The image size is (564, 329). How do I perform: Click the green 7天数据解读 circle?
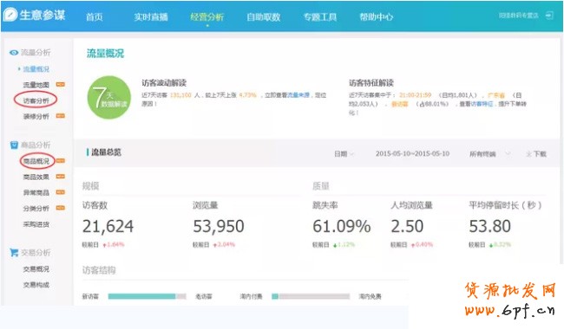pos(109,97)
